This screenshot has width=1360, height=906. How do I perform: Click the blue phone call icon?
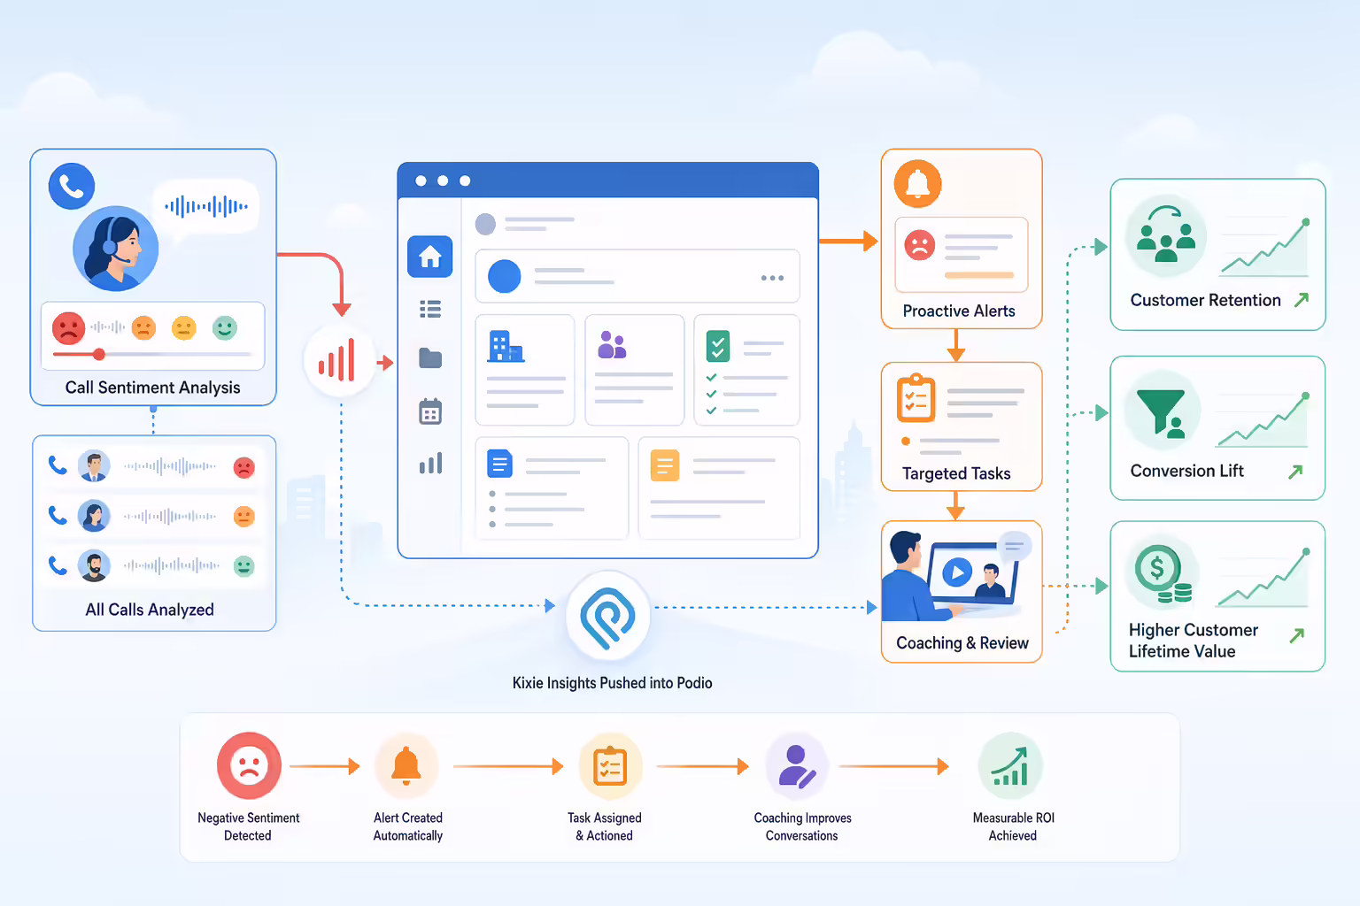point(72,186)
